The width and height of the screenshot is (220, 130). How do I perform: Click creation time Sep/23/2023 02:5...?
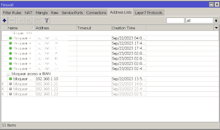129,94
